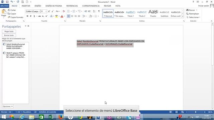214x120 pixels.
Task: Open text effects A icon
Action: click(x=51, y=16)
